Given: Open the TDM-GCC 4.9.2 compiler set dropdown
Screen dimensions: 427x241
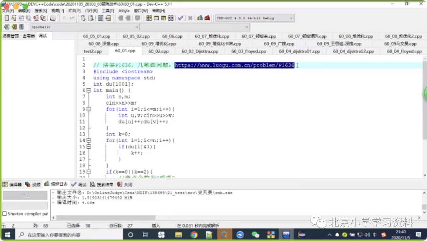Looking at the screenshot, I should tap(254, 18).
